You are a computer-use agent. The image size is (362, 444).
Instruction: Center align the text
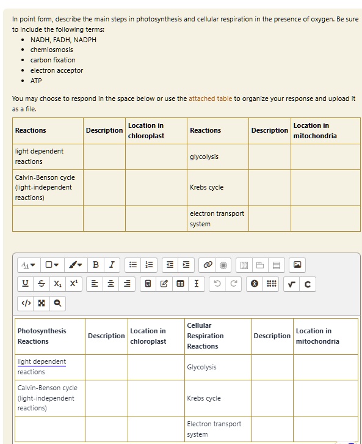click(111, 284)
